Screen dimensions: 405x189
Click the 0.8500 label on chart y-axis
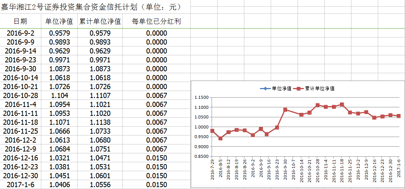200,156
